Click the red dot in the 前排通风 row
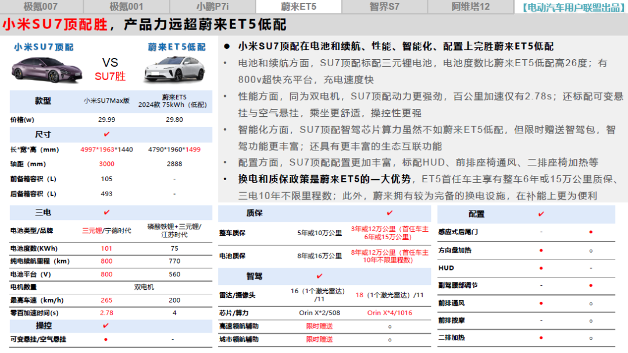 pyautogui.click(x=541, y=303)
